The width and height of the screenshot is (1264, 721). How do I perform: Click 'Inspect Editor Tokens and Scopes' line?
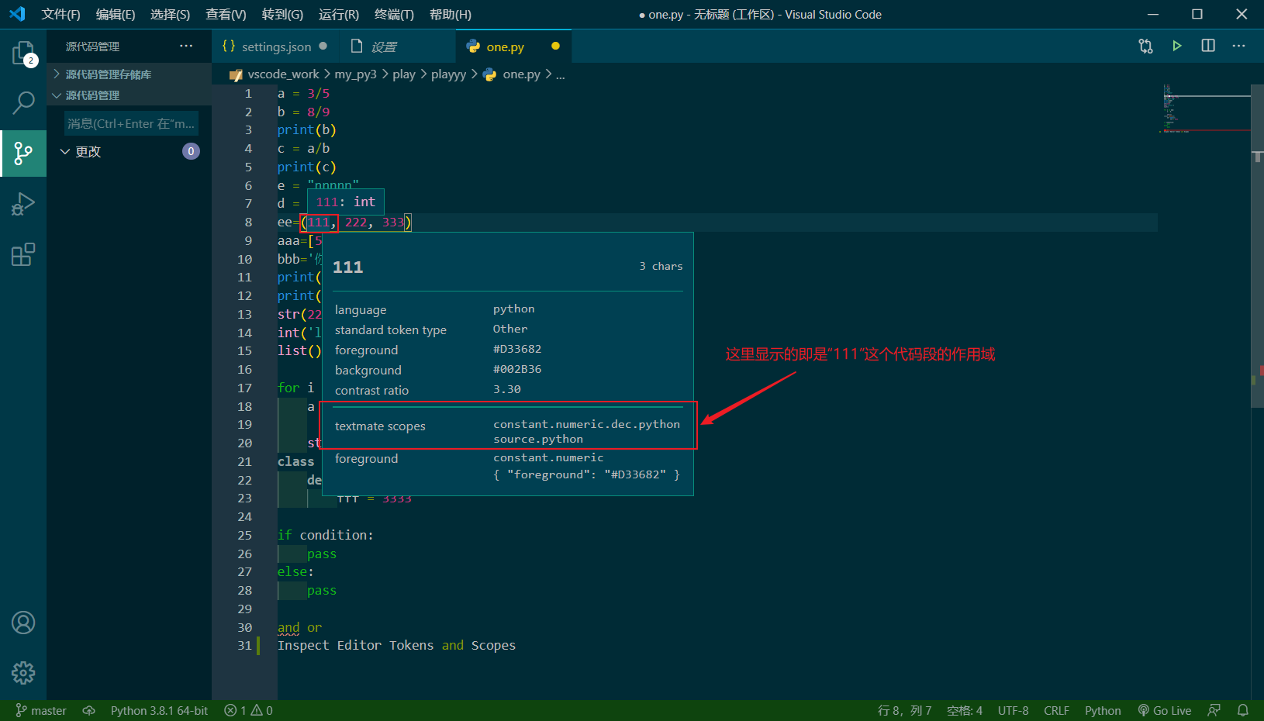396,646
